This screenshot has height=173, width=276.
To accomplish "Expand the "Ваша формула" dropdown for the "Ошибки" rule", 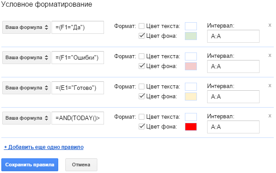I will coord(26,58).
